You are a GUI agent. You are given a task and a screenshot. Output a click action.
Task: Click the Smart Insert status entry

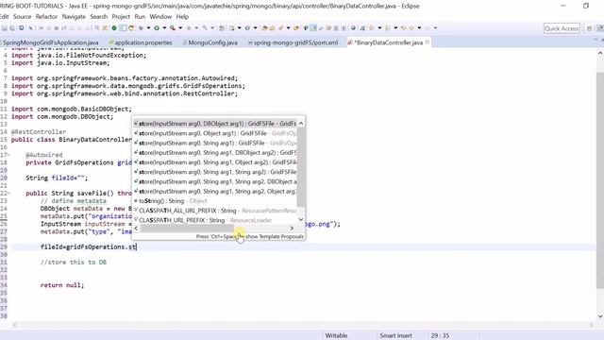coord(395,335)
